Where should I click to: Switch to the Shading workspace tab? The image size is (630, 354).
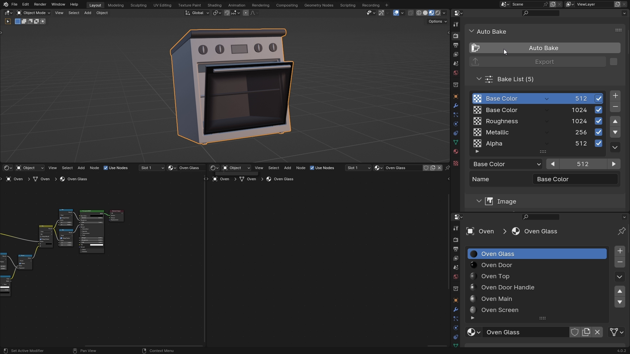(214, 5)
